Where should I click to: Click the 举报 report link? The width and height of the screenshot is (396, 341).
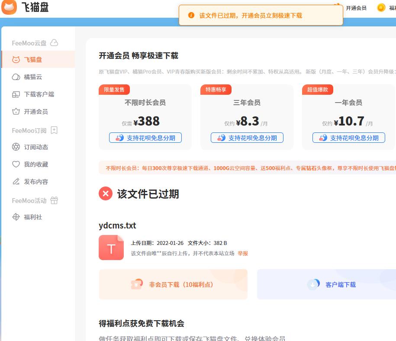[x=243, y=253]
